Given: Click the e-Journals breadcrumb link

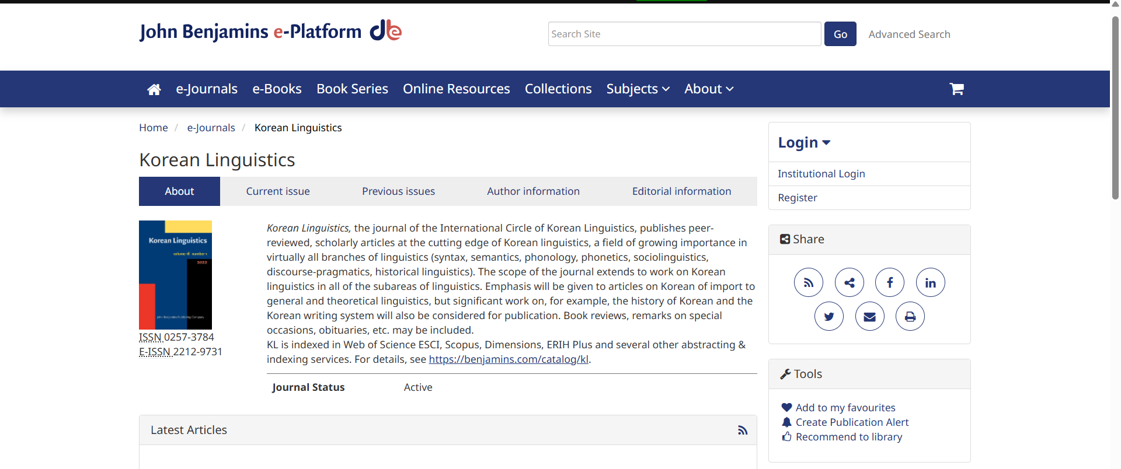Looking at the screenshot, I should pyautogui.click(x=211, y=128).
